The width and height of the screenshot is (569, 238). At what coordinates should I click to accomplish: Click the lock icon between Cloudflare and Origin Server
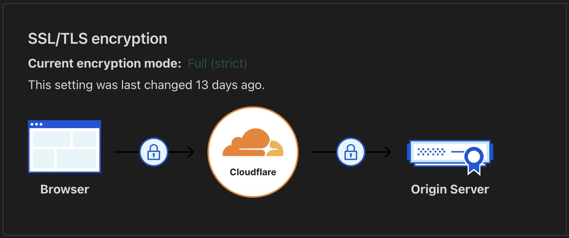(x=350, y=152)
